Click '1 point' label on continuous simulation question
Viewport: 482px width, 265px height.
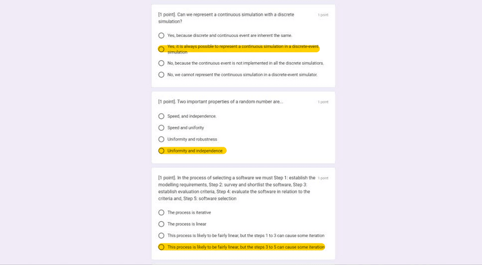[323, 15]
